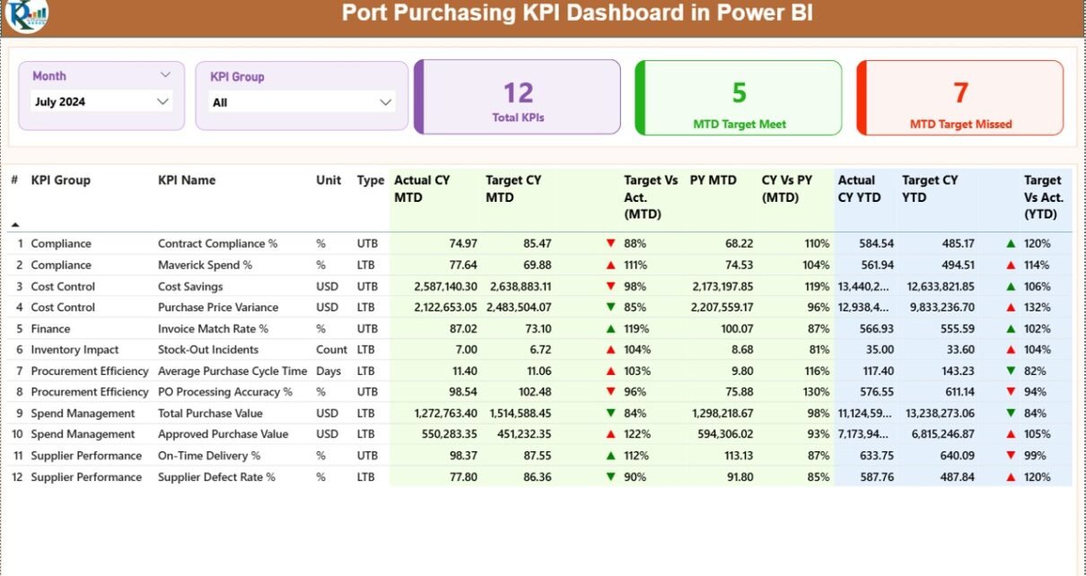Click the logo icon in the header
The width and height of the screenshot is (1086, 576).
point(26,15)
